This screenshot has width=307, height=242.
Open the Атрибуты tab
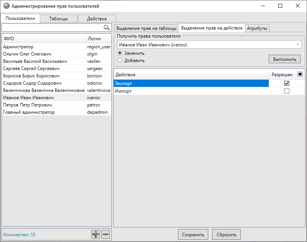pos(257,28)
